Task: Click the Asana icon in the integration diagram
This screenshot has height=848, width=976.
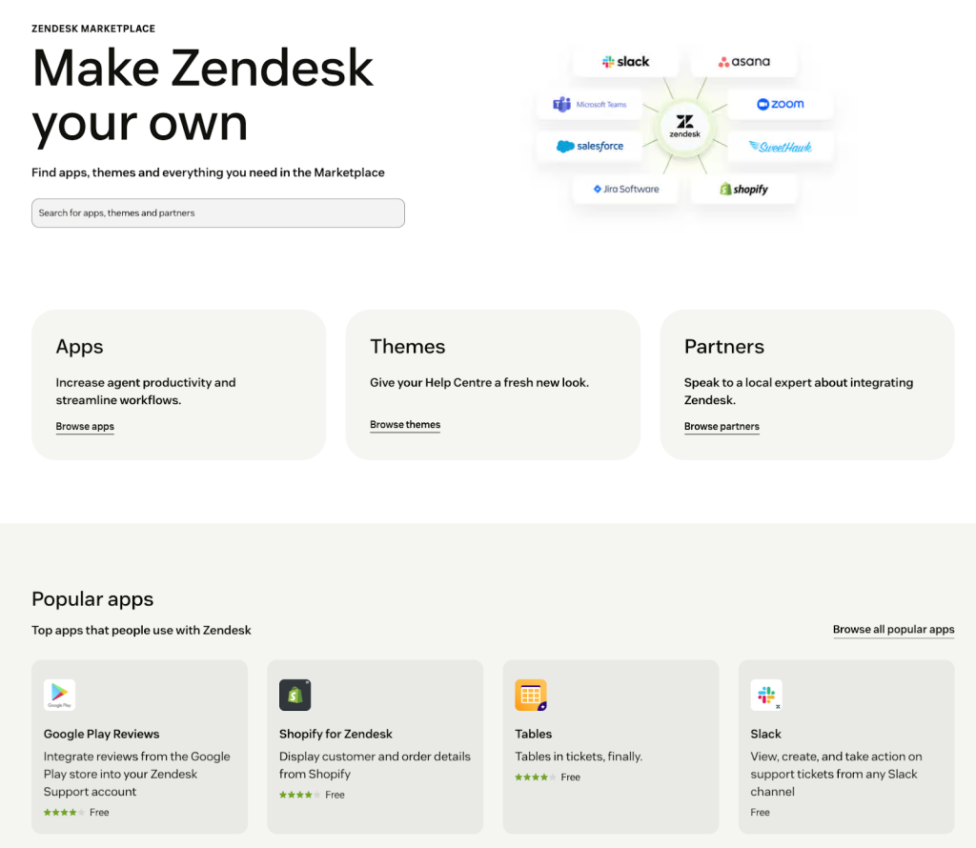Action: tap(744, 60)
